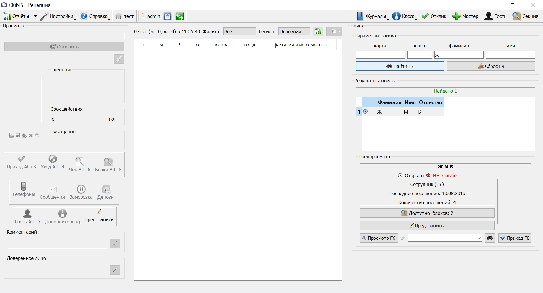Click the client photo placeholder
The height and width of the screenshot is (293, 543).
[25, 100]
